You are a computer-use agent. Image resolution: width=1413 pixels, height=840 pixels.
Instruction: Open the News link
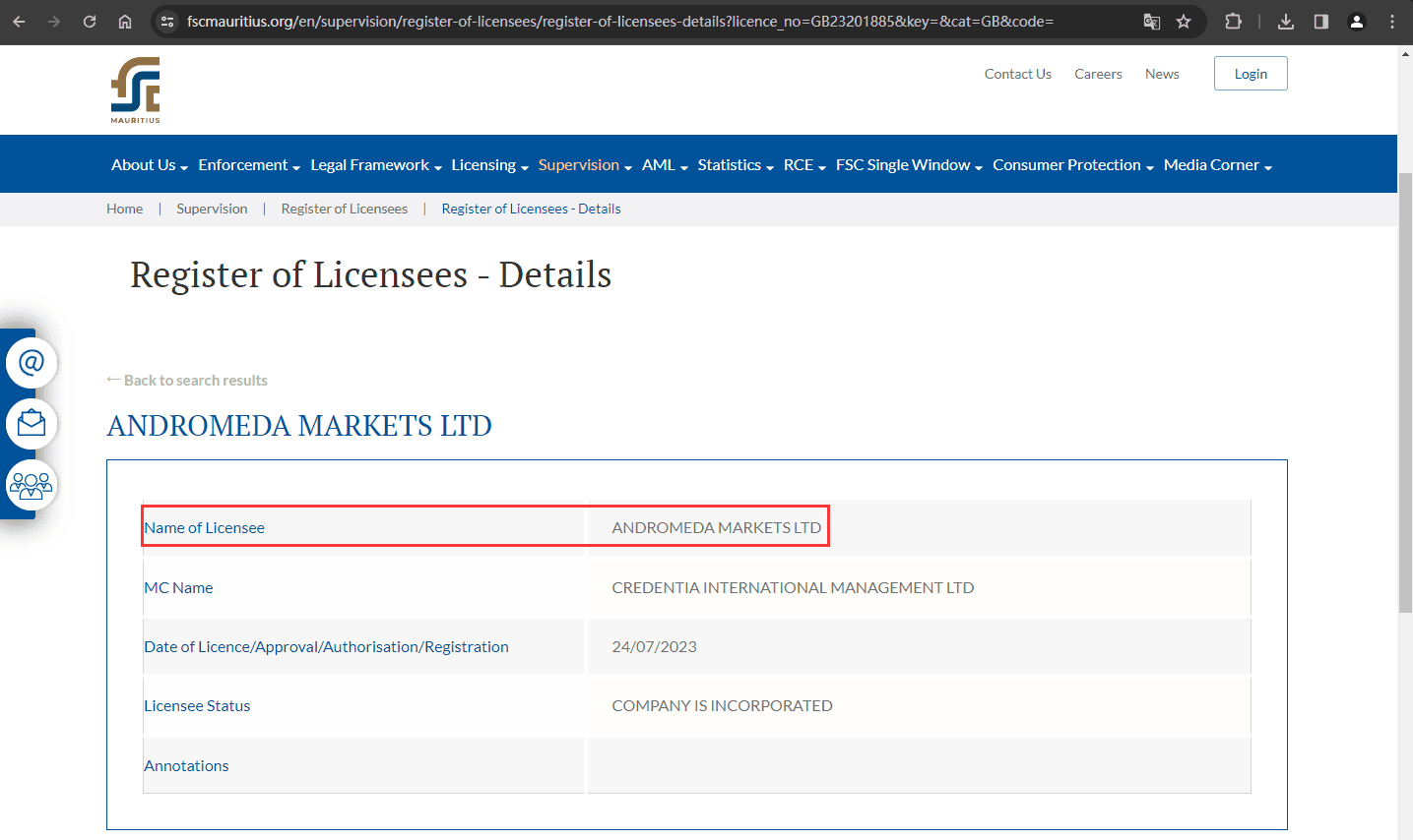pyautogui.click(x=1162, y=74)
